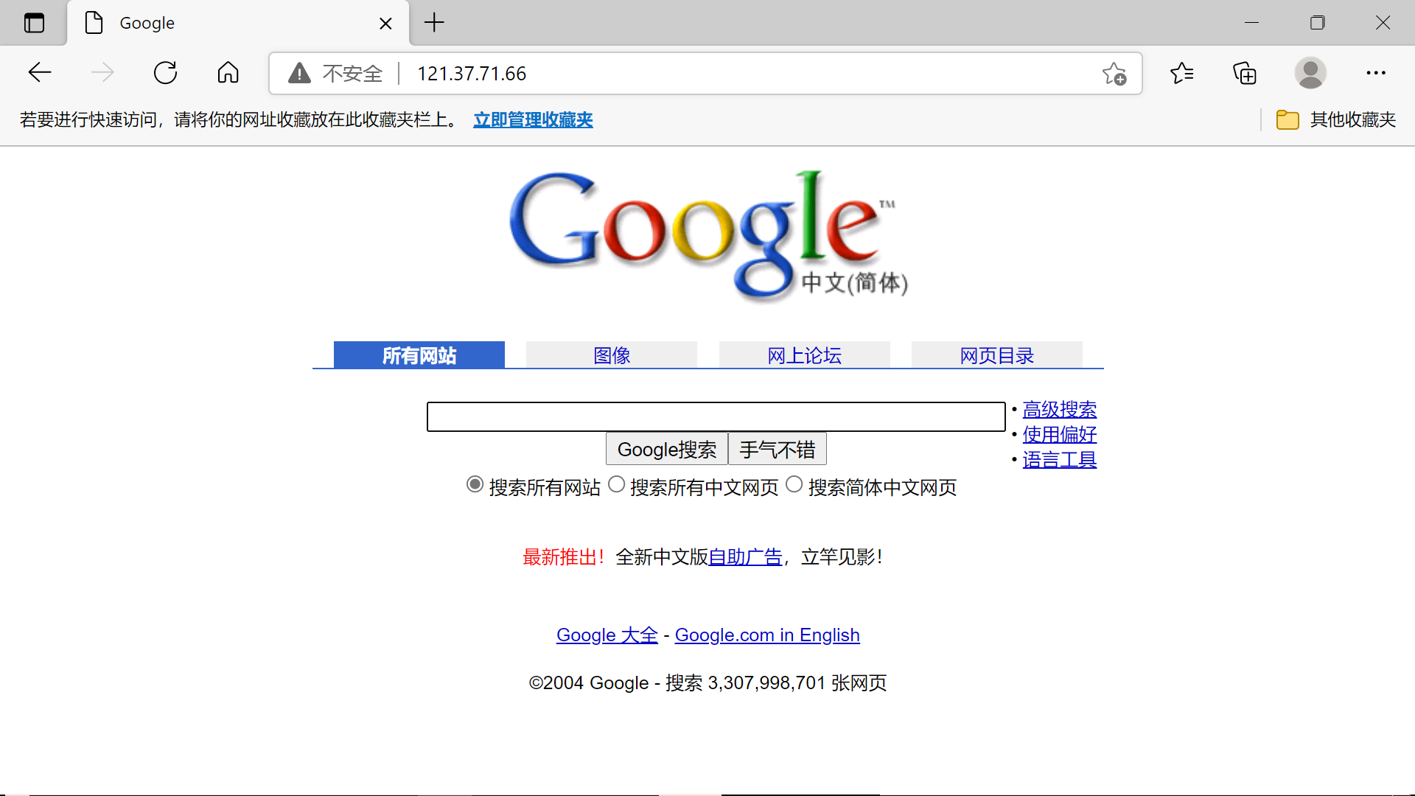Expand the 其他收藏夹 folder

1336,119
